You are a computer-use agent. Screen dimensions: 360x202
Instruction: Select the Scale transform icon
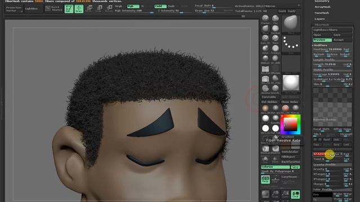[x=99, y=9]
